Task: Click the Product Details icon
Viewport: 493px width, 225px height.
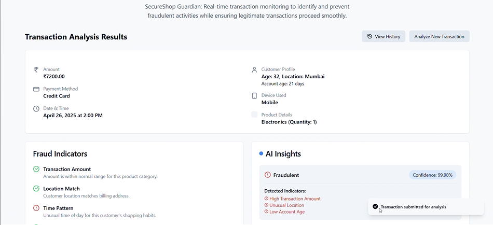Action: pos(254,115)
